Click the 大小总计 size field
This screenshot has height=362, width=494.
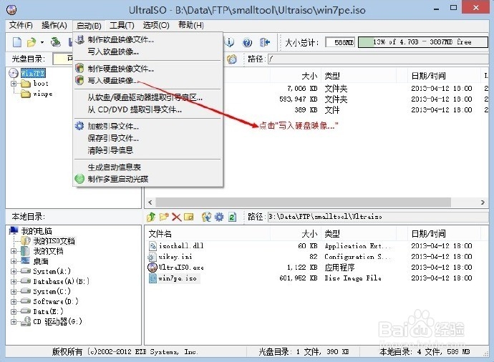point(340,42)
